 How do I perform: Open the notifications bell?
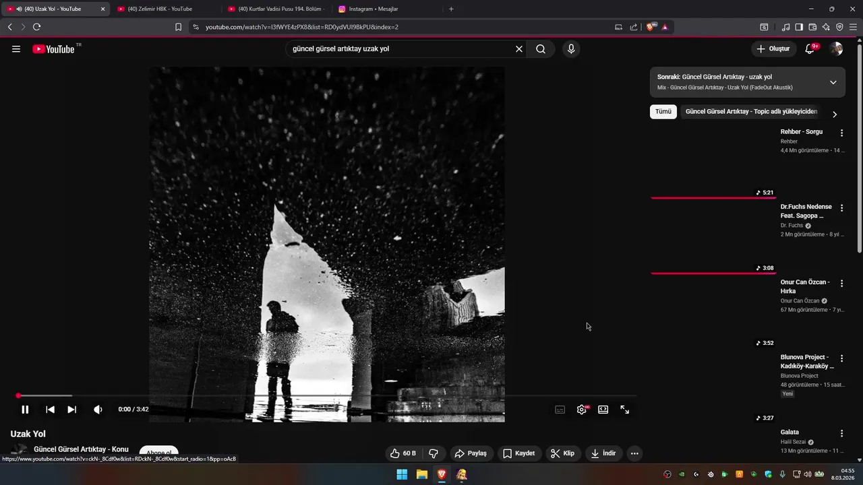pyautogui.click(x=810, y=49)
